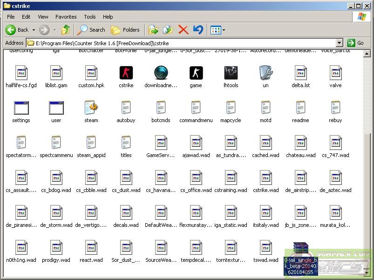
Task: Expand the Address bar dropdown arrow
Action: pyautogui.click(x=339, y=43)
